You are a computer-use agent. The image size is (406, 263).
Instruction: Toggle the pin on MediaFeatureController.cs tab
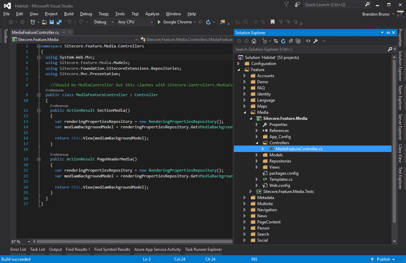[x=63, y=32]
